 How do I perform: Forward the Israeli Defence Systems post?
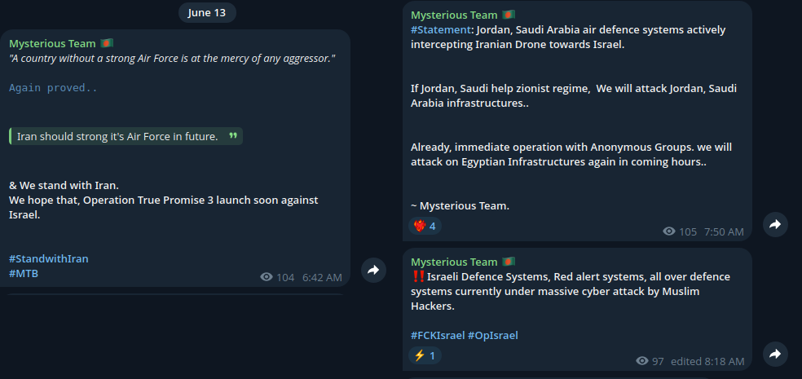[775, 354]
